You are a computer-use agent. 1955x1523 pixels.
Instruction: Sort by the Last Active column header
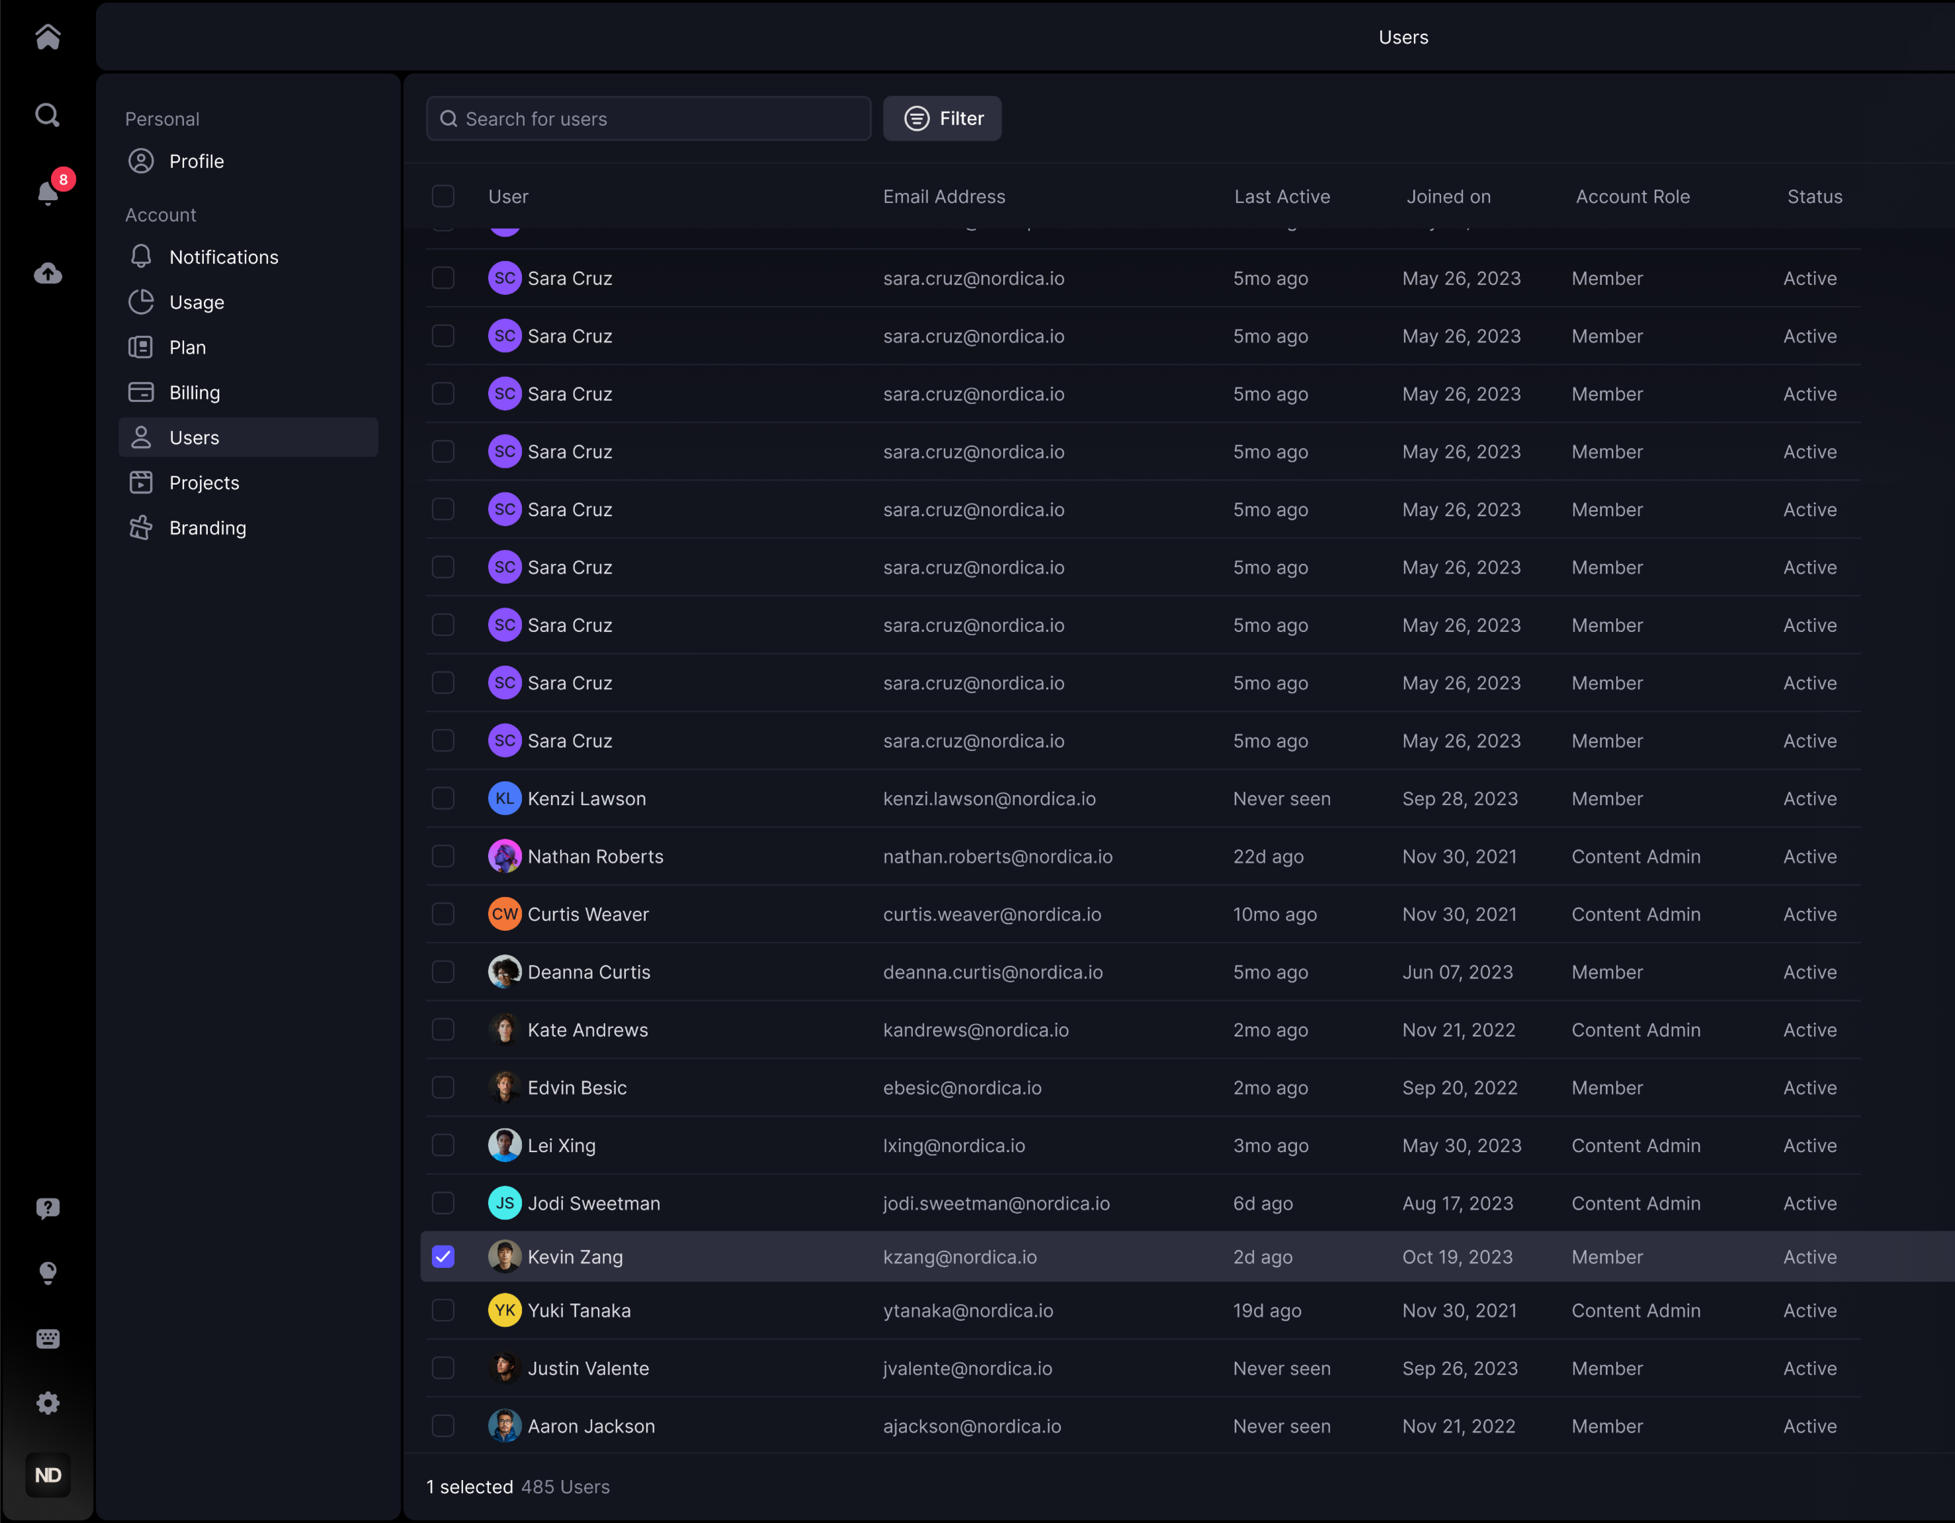pyautogui.click(x=1281, y=196)
